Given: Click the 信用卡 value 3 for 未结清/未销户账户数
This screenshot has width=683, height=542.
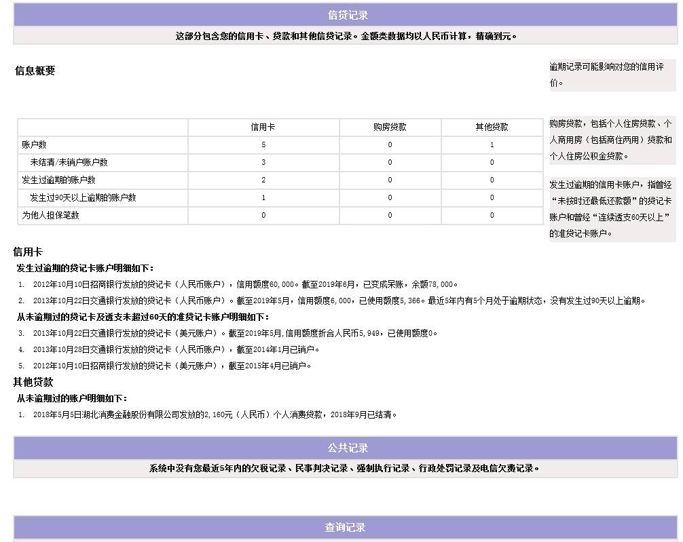Looking at the screenshot, I should click(263, 162).
